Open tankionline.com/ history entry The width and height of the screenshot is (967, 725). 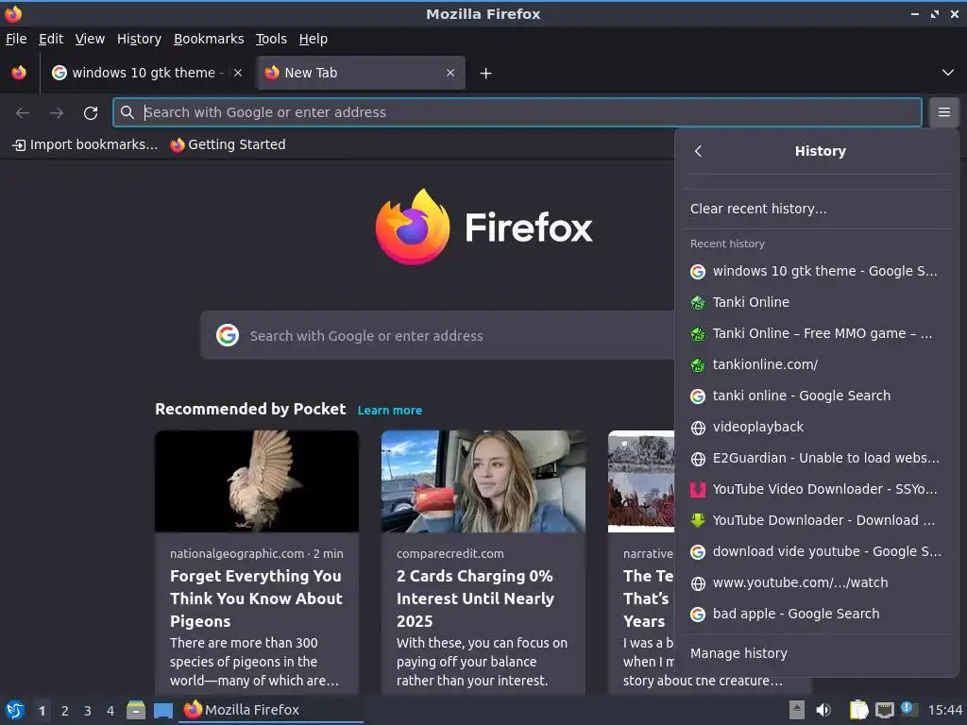tap(817, 364)
